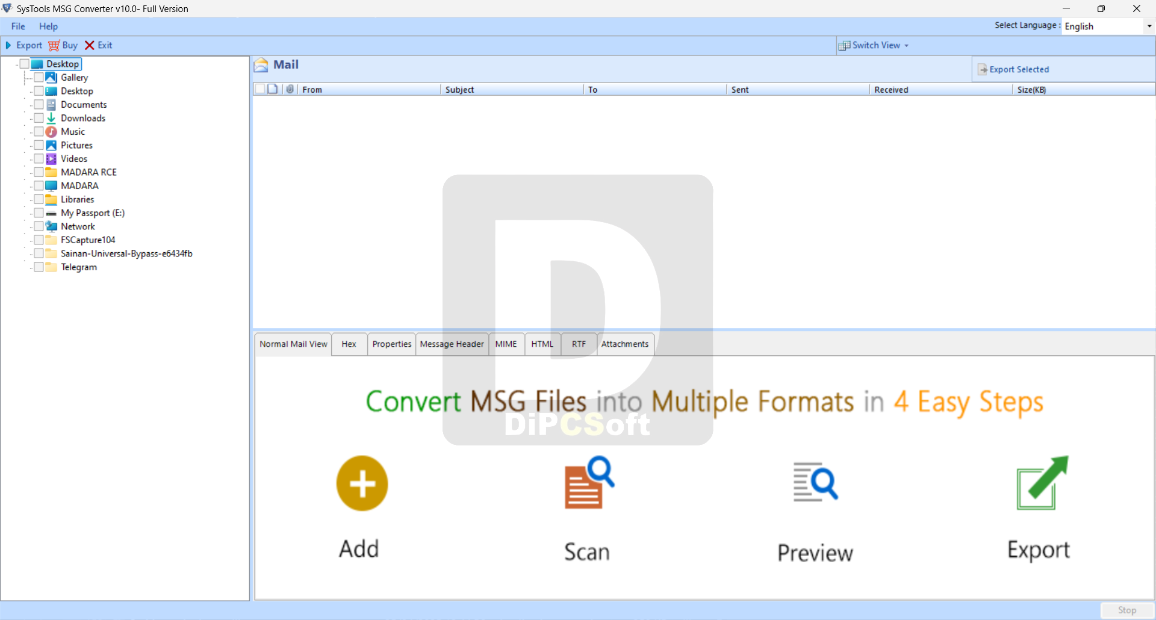1156x620 pixels.
Task: Click the Export Selected button
Action: (x=1013, y=69)
